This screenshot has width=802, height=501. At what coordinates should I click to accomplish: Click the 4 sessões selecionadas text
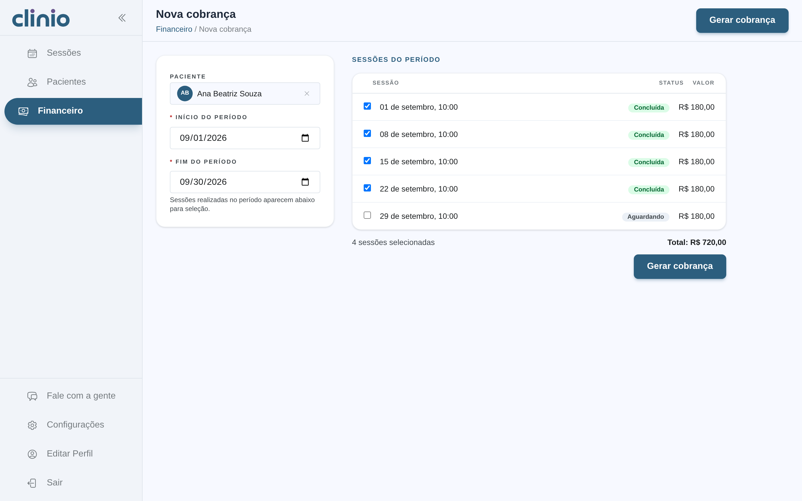pos(393,242)
